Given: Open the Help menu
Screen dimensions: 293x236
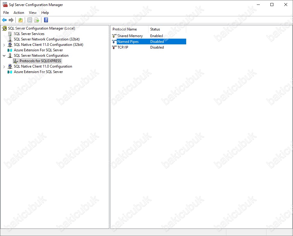Looking at the screenshot, I should tap(45, 12).
